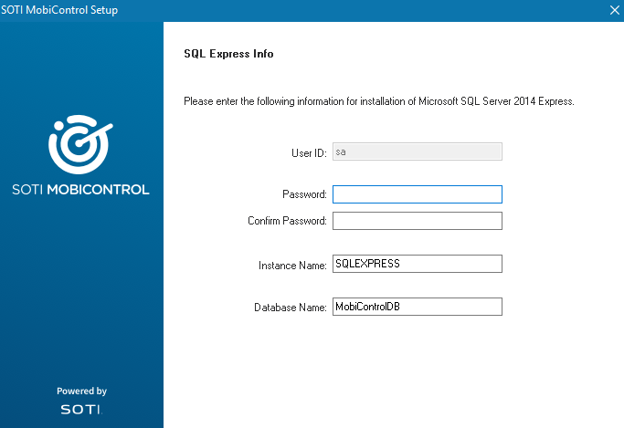Click the Password label text

(304, 194)
